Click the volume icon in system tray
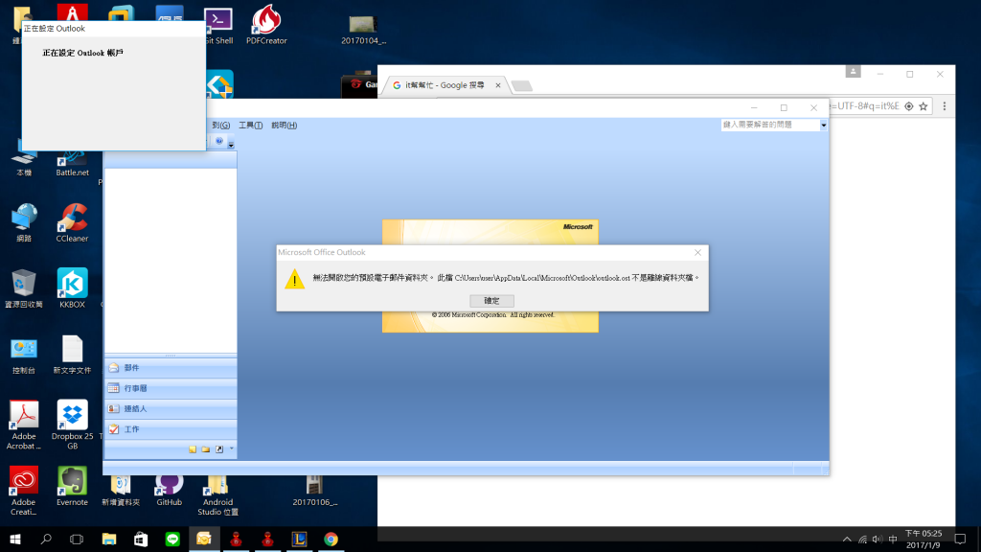The height and width of the screenshot is (552, 981). point(878,540)
